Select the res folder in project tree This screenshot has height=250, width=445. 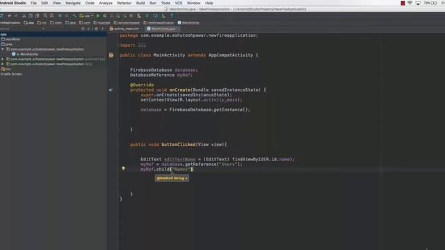coord(6,69)
